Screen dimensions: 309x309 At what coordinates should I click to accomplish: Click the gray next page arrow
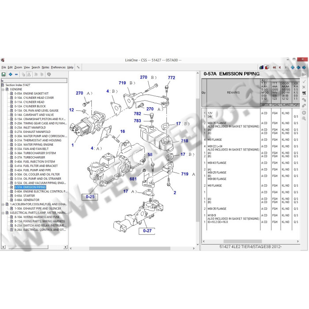pos(286,68)
